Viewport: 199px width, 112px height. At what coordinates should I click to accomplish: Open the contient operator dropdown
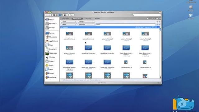pos(86,24)
